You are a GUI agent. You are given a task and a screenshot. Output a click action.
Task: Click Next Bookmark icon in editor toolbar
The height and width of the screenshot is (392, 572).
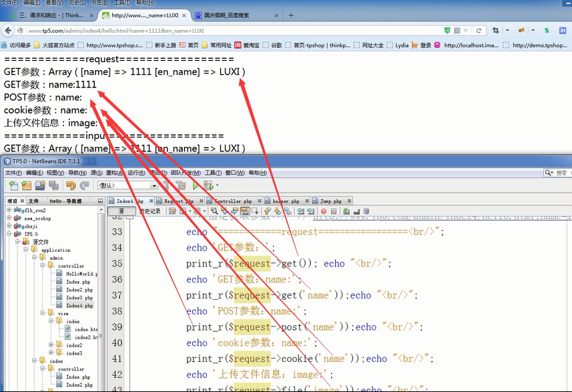pos(278,211)
